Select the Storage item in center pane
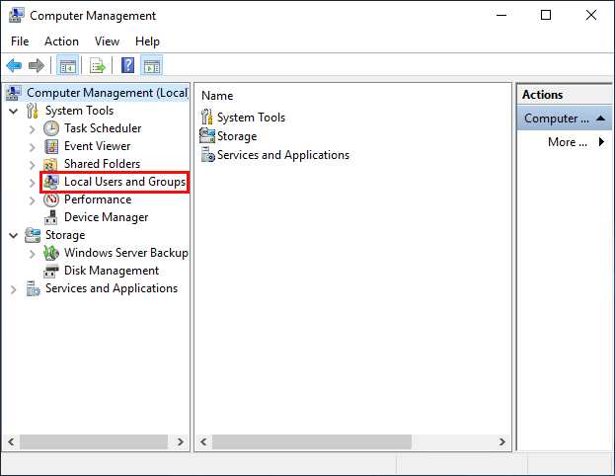The image size is (615, 476). (x=236, y=136)
